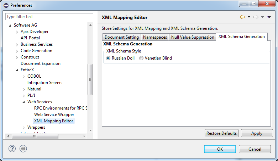Select the Natural tree label

click(34, 89)
